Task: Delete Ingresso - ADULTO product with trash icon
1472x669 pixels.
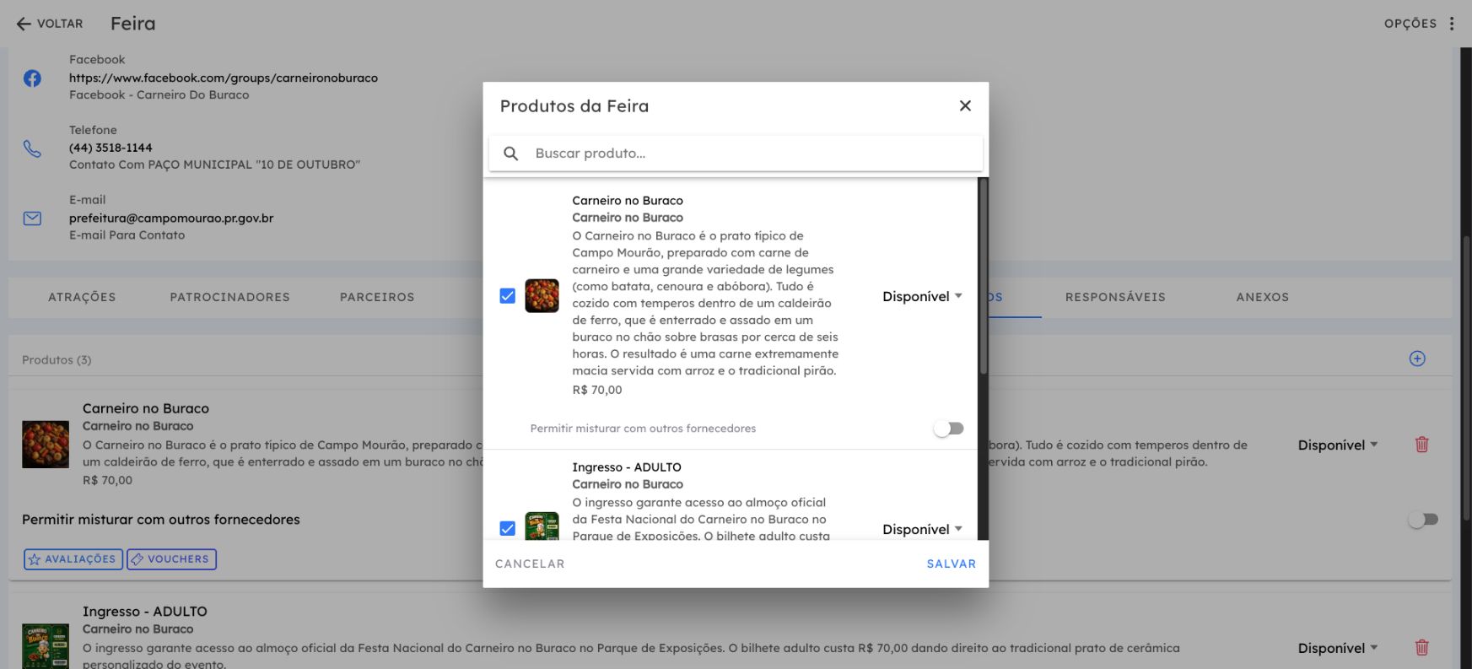Action: tap(1421, 648)
